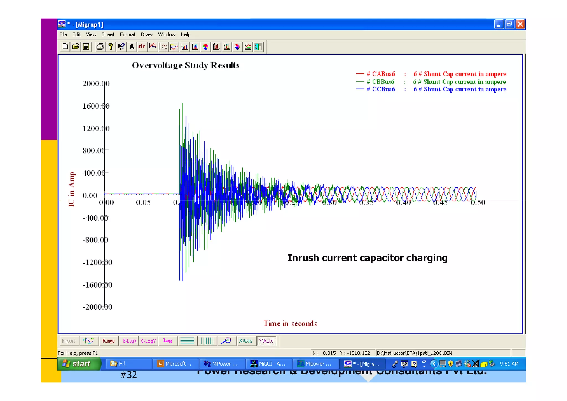Image resolution: width=567 pixels, height=401 pixels.
Task: Choose the grouped colored bar chart icon
Action: pos(195,46)
